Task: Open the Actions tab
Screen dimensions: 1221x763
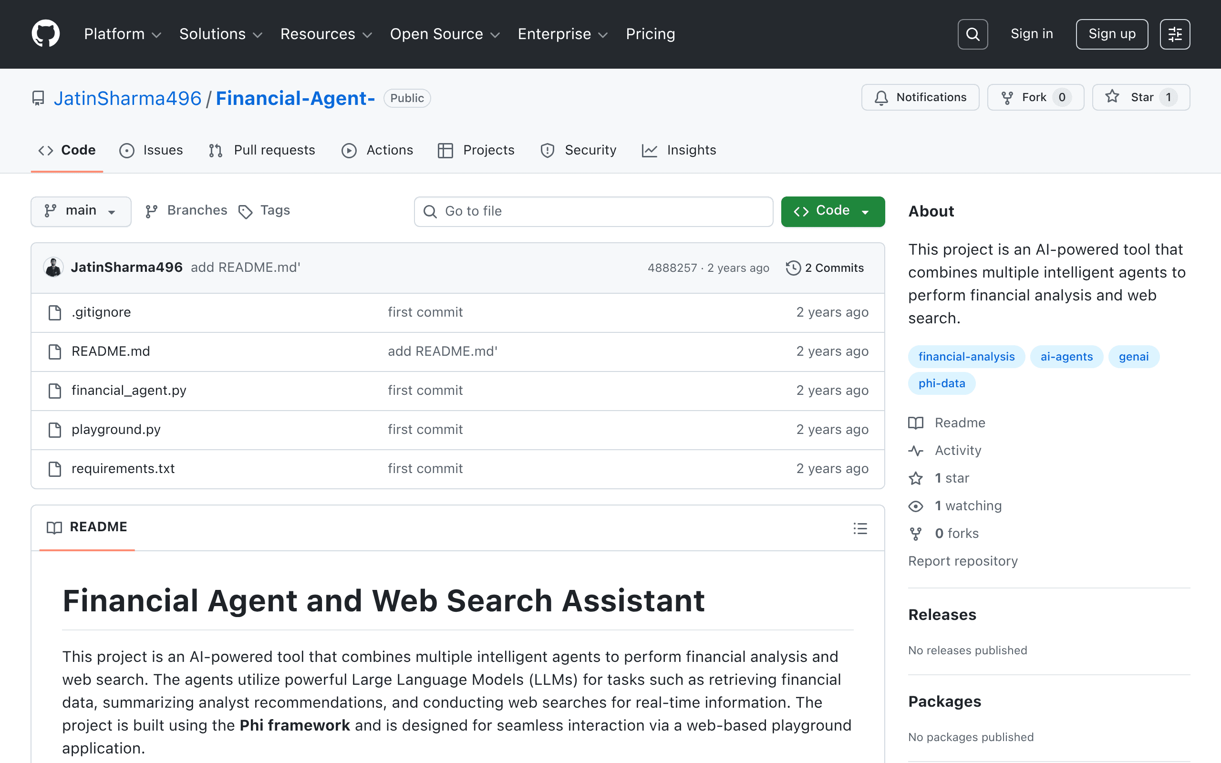Action: pos(377,150)
